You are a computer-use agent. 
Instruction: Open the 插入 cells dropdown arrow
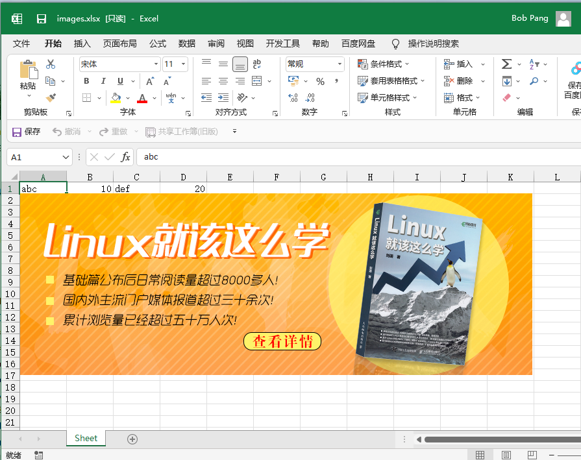(483, 64)
